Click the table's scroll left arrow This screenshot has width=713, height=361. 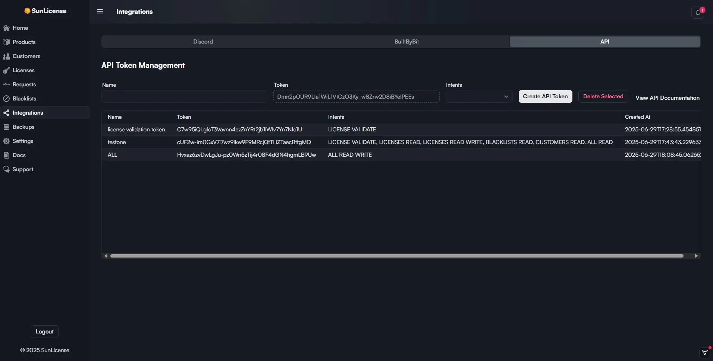(106, 256)
